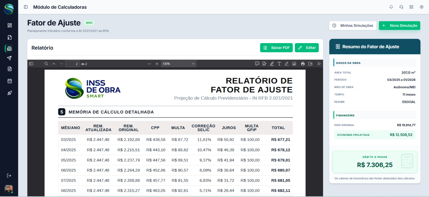Click the Baixar PDF button
Image resolution: width=429 pixels, height=197 pixels.
pyautogui.click(x=276, y=48)
